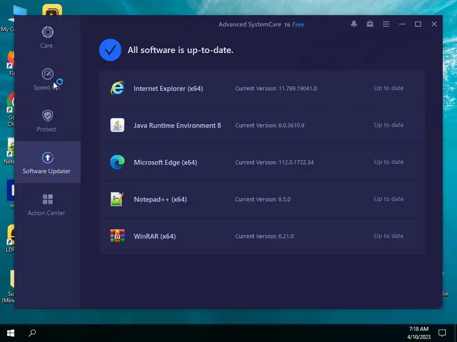Select the Software Updater tab
This screenshot has height=342, width=457.
[47, 162]
